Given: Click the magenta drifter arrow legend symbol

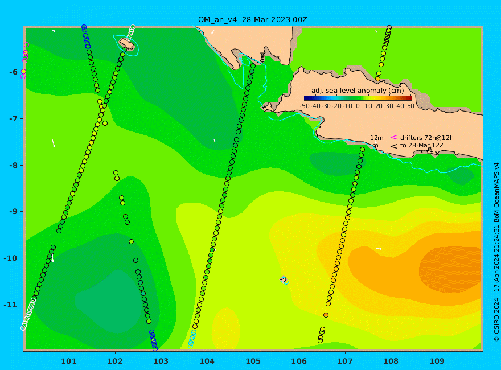Looking at the screenshot, I should click(x=393, y=137).
